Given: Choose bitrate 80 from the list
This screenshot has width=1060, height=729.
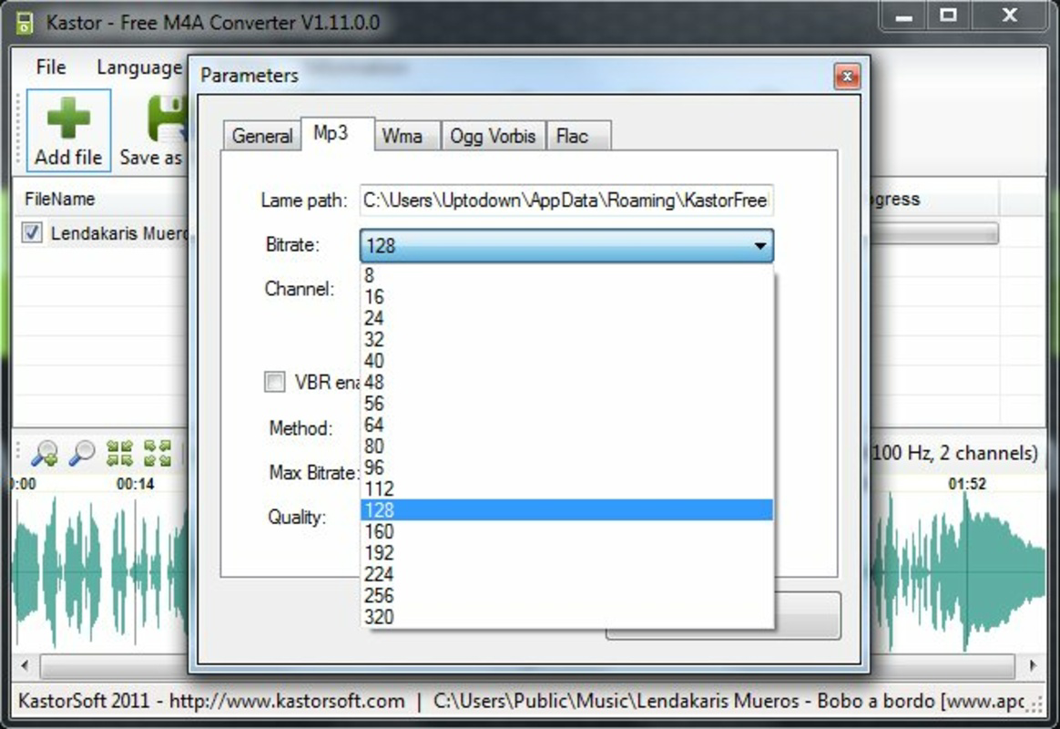Looking at the screenshot, I should point(566,447).
